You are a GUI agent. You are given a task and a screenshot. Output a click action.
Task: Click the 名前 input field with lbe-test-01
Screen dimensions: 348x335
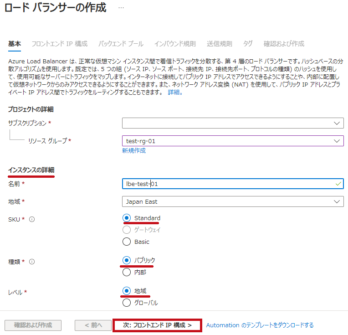click(x=233, y=184)
